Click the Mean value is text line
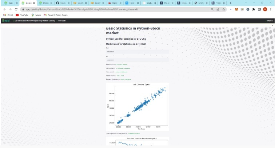The image size is (275, 148). coord(117,72)
